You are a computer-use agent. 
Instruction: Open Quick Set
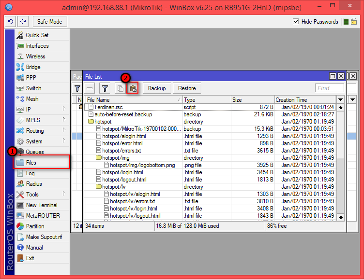tap(43, 35)
